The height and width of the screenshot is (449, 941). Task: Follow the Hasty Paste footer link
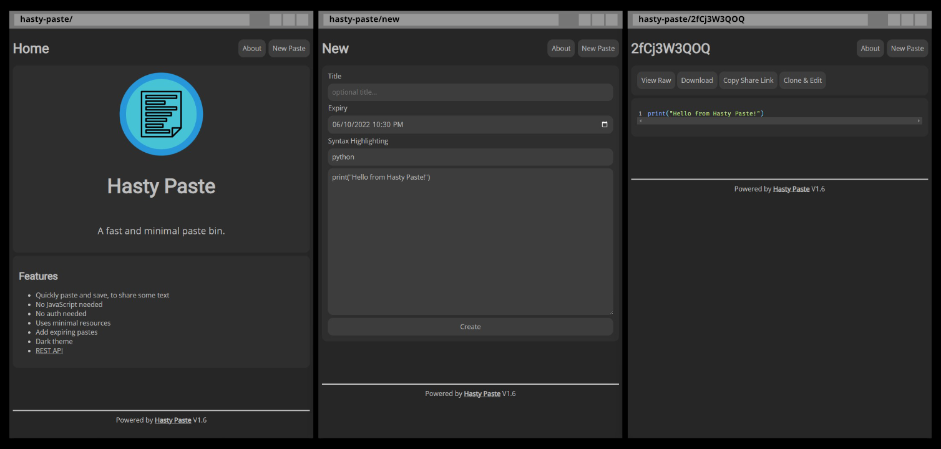coord(173,420)
